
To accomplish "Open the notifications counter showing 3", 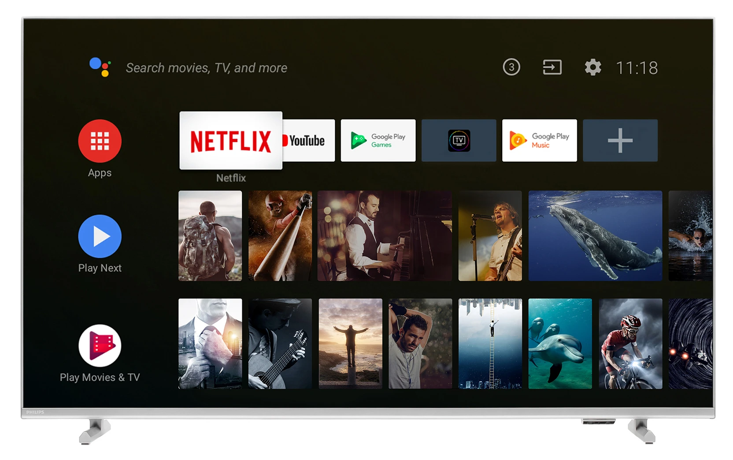I will pyautogui.click(x=511, y=67).
